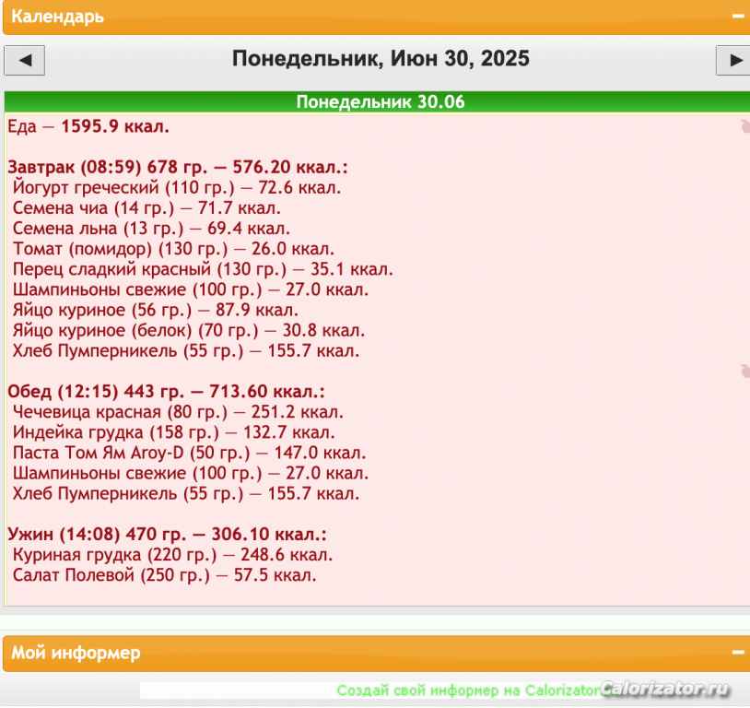Click Салат Полевой (250 гр.) entry

[x=165, y=575]
